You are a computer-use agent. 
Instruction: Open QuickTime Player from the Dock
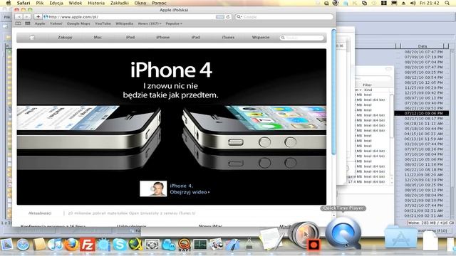tap(343, 234)
